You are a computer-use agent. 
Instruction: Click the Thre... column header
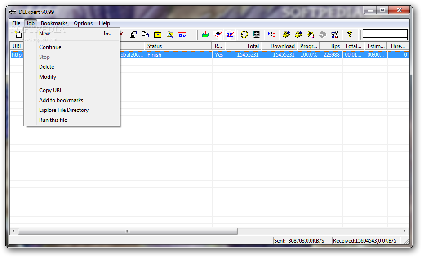click(x=398, y=46)
